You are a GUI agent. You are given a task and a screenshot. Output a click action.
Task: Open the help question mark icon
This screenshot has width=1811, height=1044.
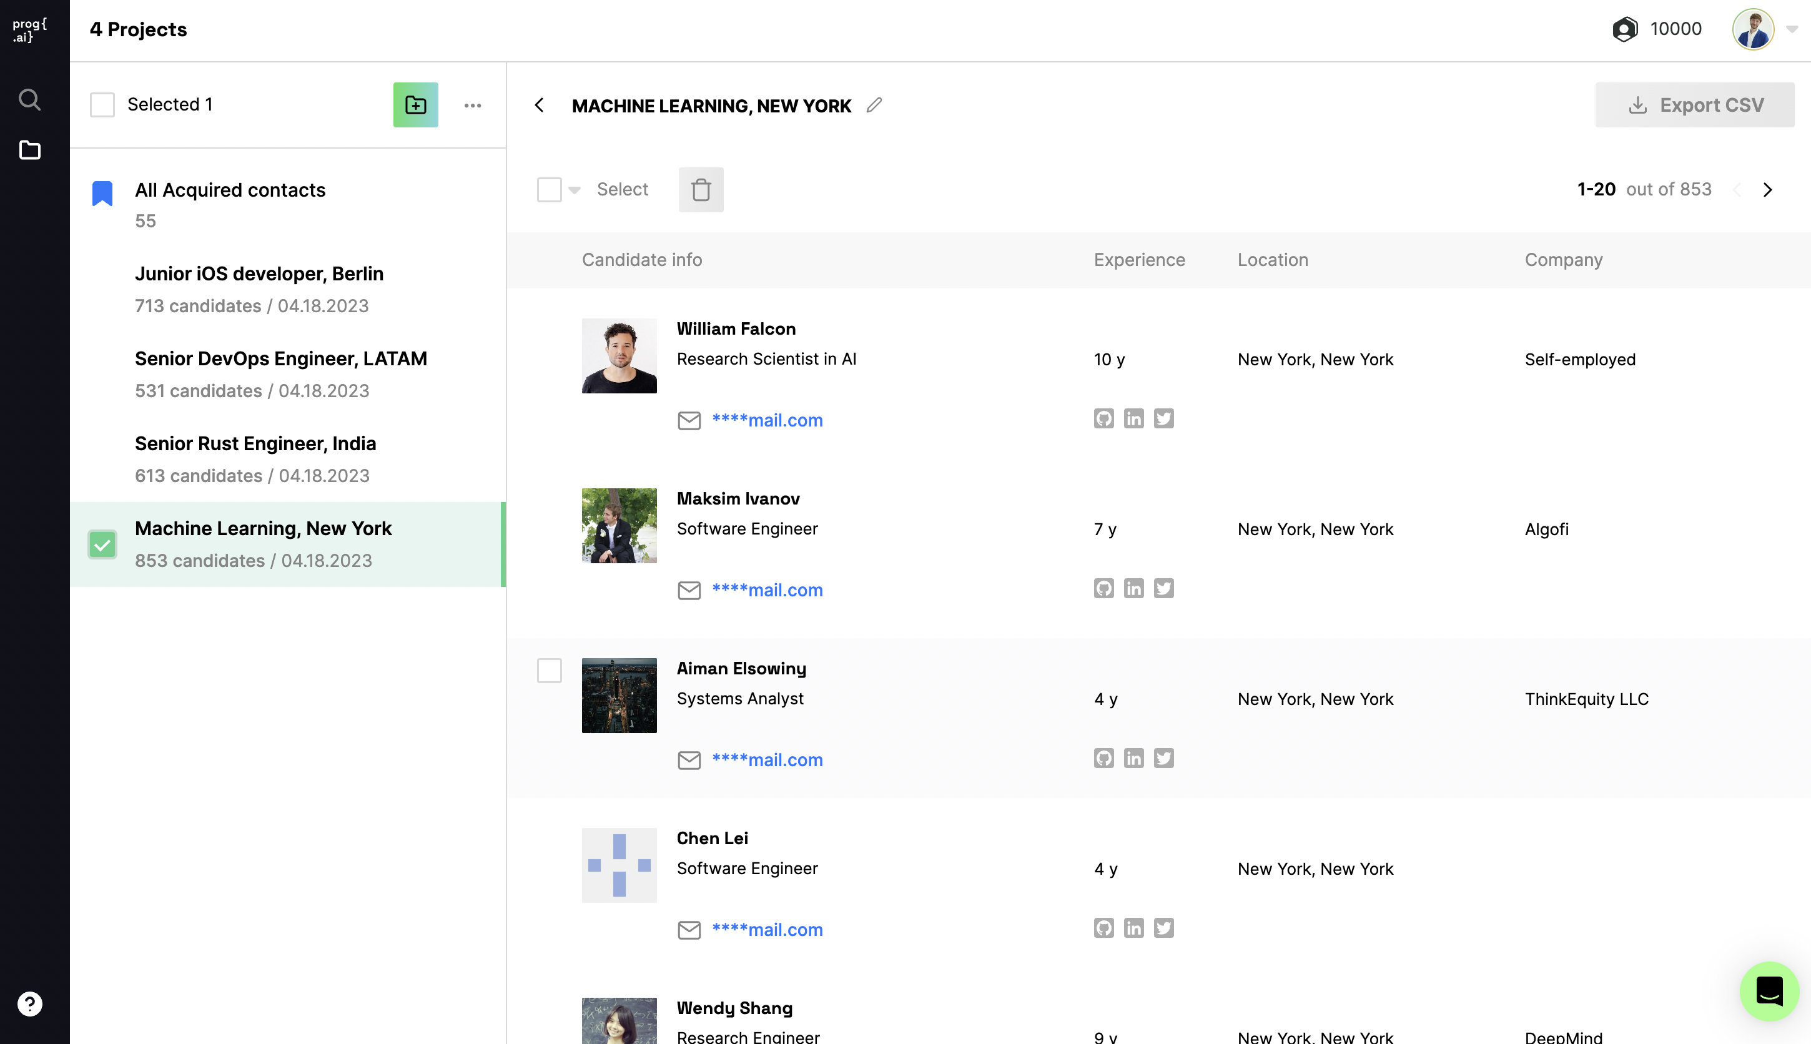[29, 1004]
